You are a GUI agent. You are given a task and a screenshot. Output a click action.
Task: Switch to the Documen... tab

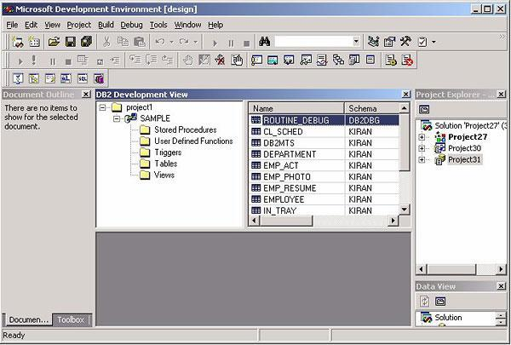pyautogui.click(x=28, y=320)
